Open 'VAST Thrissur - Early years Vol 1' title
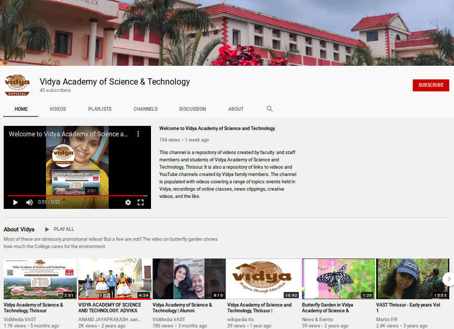 408,308
